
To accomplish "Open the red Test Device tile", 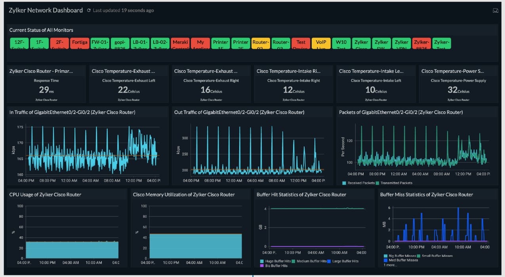I will [301, 44].
